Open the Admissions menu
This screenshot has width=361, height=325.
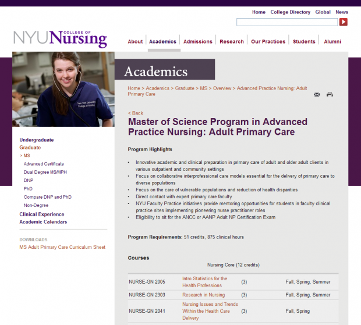click(198, 42)
